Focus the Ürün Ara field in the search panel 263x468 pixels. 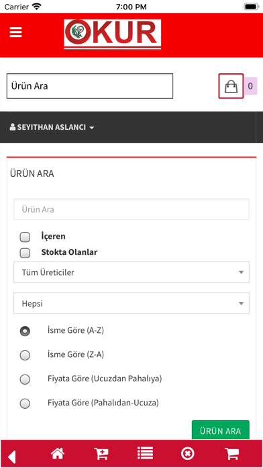tap(131, 210)
